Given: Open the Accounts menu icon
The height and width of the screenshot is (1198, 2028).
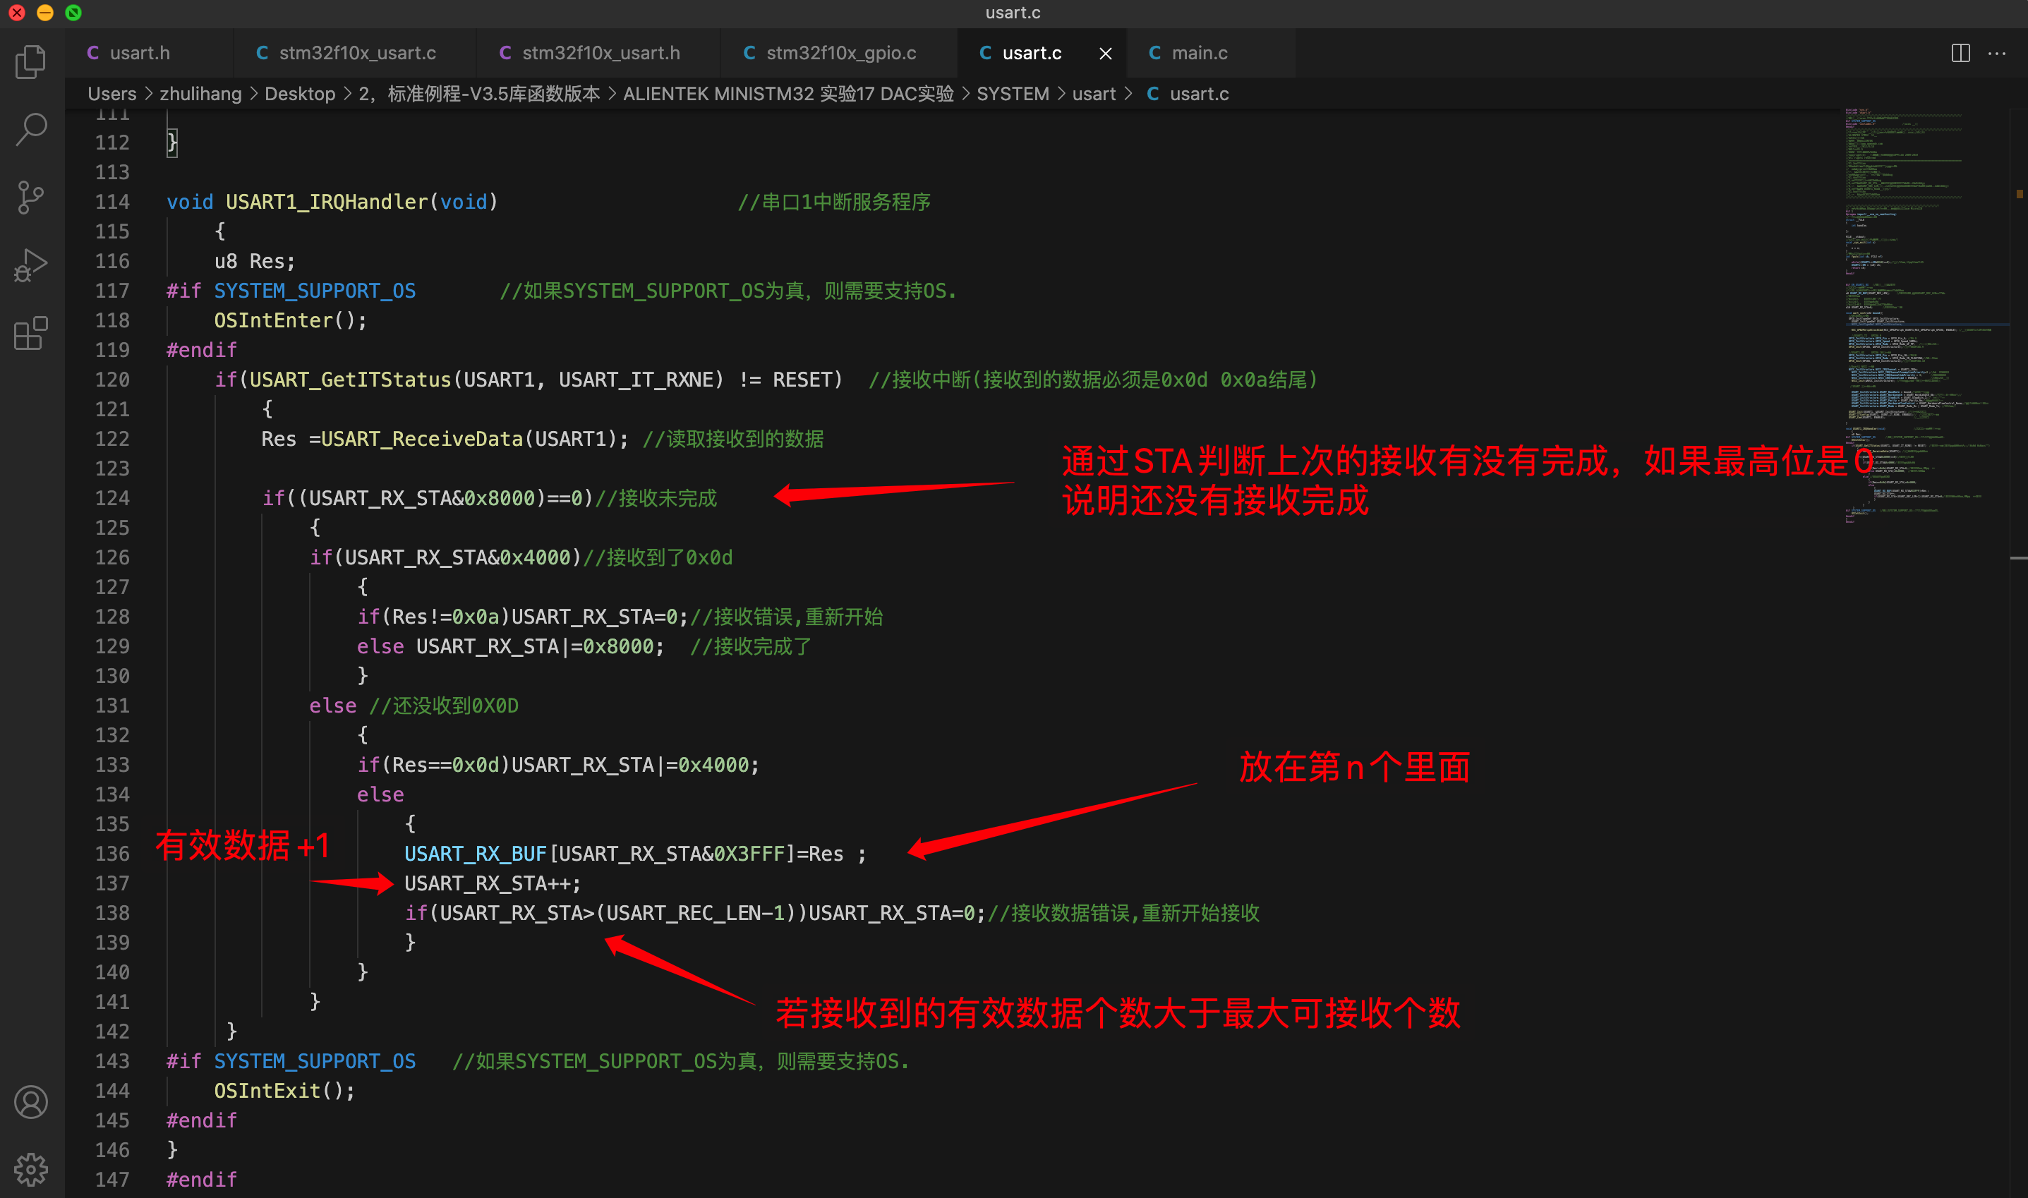Looking at the screenshot, I should 32,1102.
